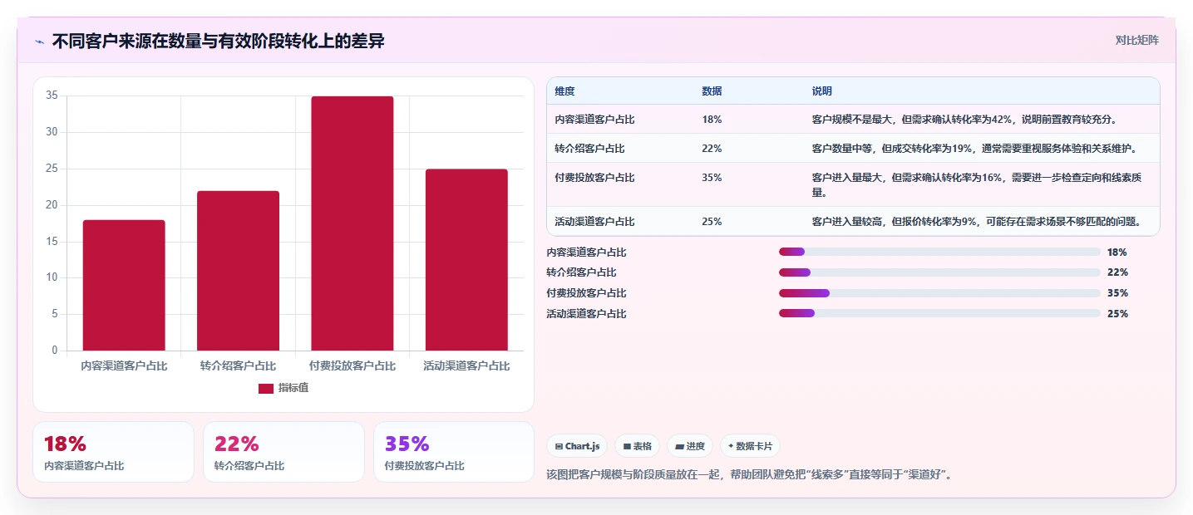
Task: Click x-axis label 活动渠道客户占比
Action: click(466, 365)
